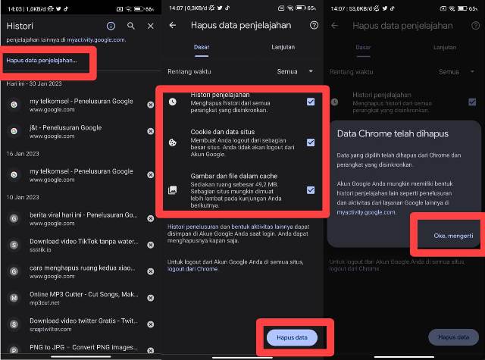Image resolution: width=485 pixels, height=360 pixels.
Task: Tap the image icon beside Gambar dan file cache
Action: (173, 190)
